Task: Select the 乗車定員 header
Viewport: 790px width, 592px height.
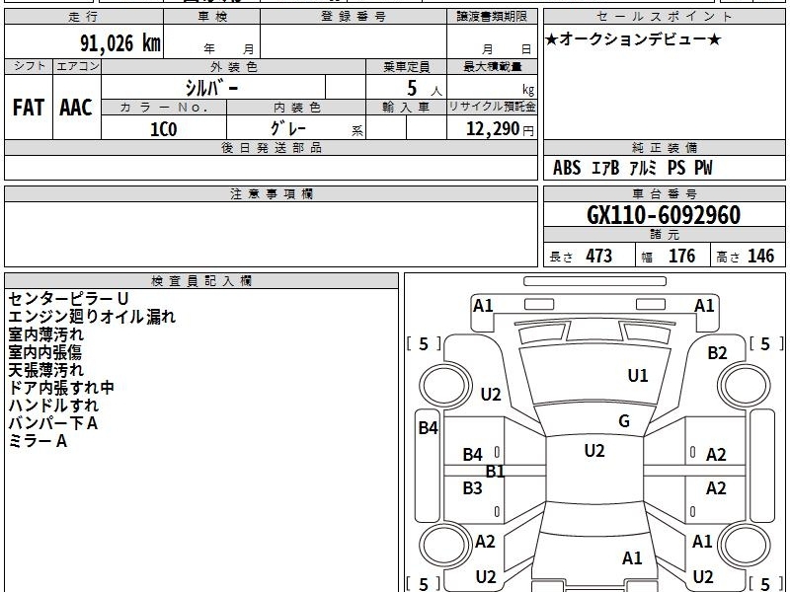Action: 406,67
